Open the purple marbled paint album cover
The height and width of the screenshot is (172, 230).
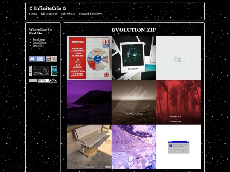(134, 147)
